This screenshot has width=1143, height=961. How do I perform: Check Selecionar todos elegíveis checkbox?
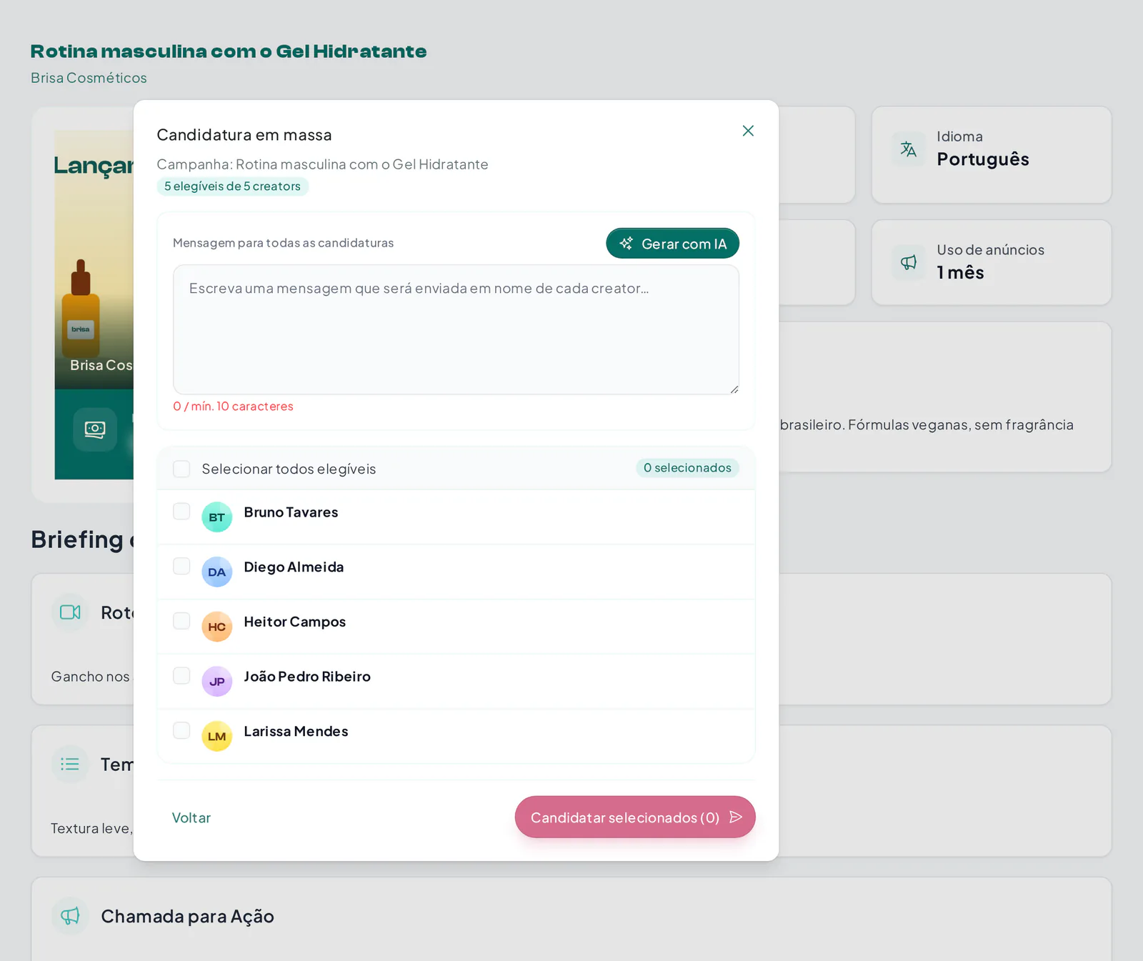181,469
